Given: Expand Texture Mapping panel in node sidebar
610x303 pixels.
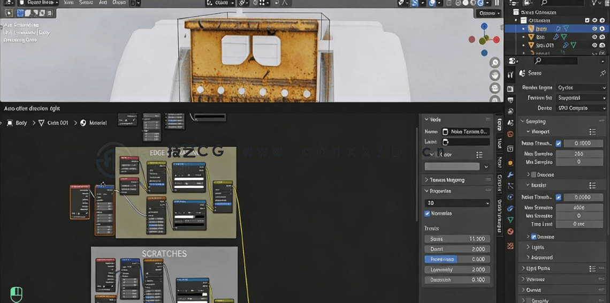Looking at the screenshot, I should 444,180.
